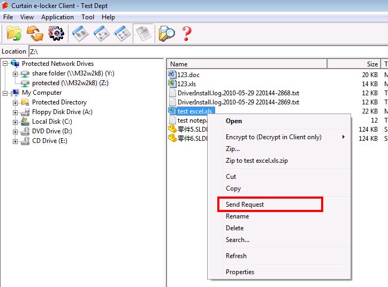Open the File menu
The height and width of the screenshot is (287, 388).
coord(8,17)
